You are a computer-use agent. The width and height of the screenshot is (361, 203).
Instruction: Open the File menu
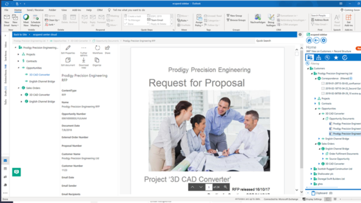tap(6, 10)
